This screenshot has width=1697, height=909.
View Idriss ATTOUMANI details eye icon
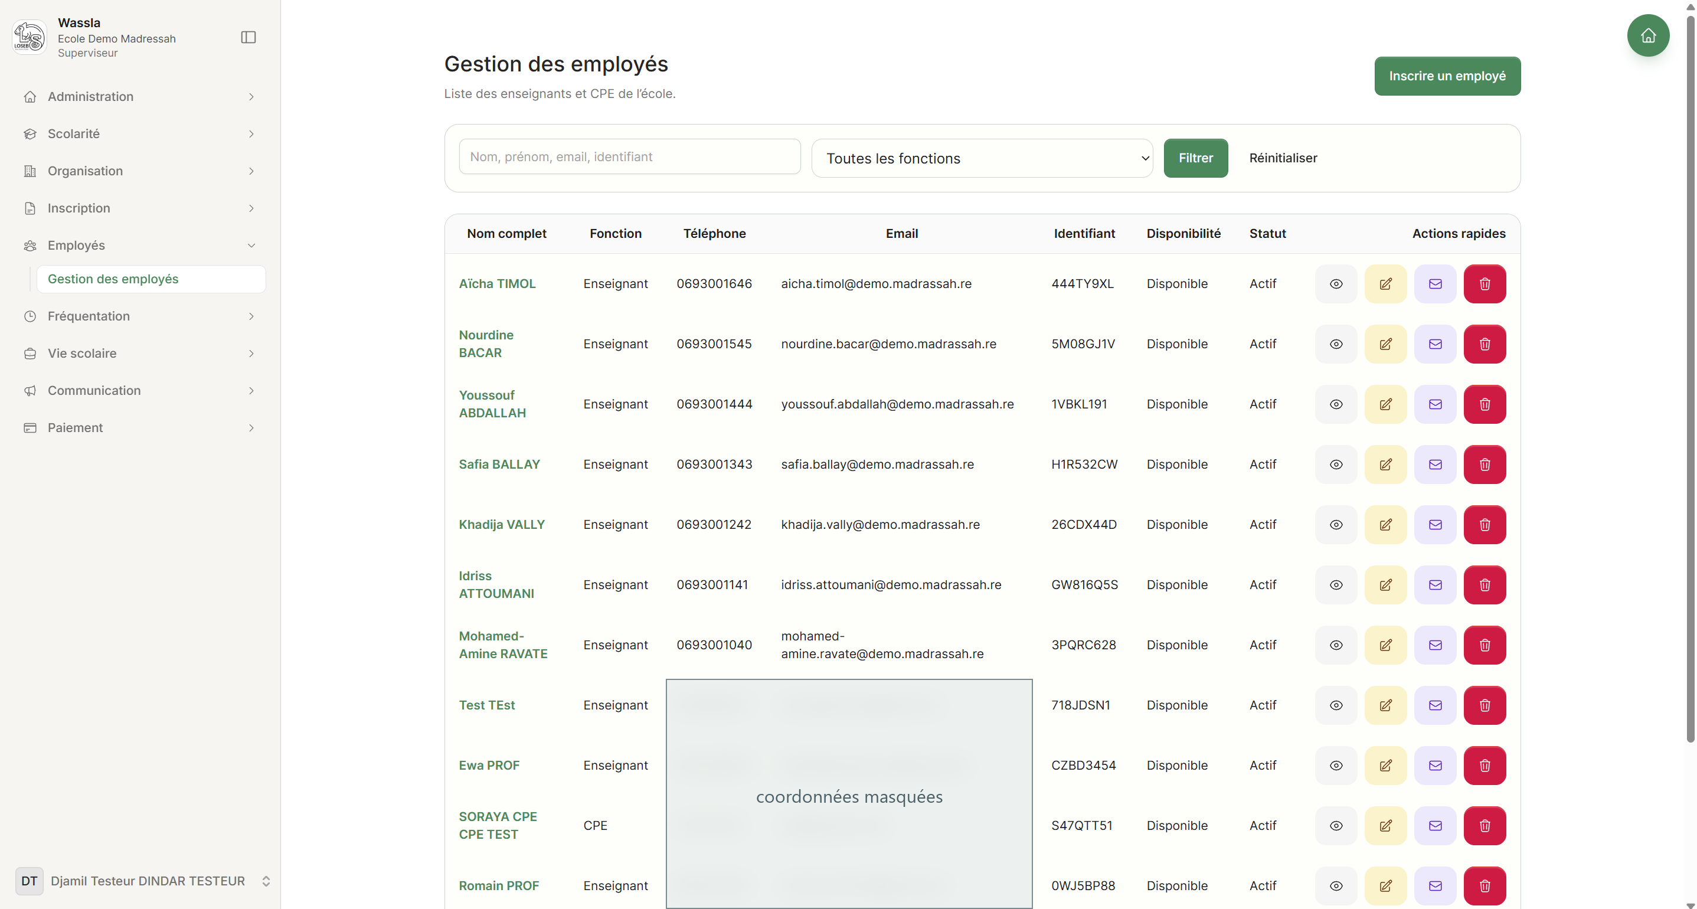(x=1335, y=585)
